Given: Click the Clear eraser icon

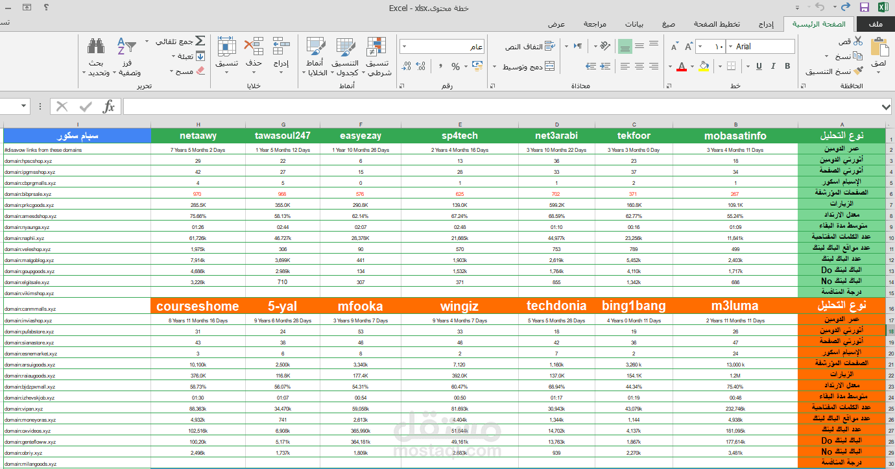Looking at the screenshot, I should coord(200,71).
